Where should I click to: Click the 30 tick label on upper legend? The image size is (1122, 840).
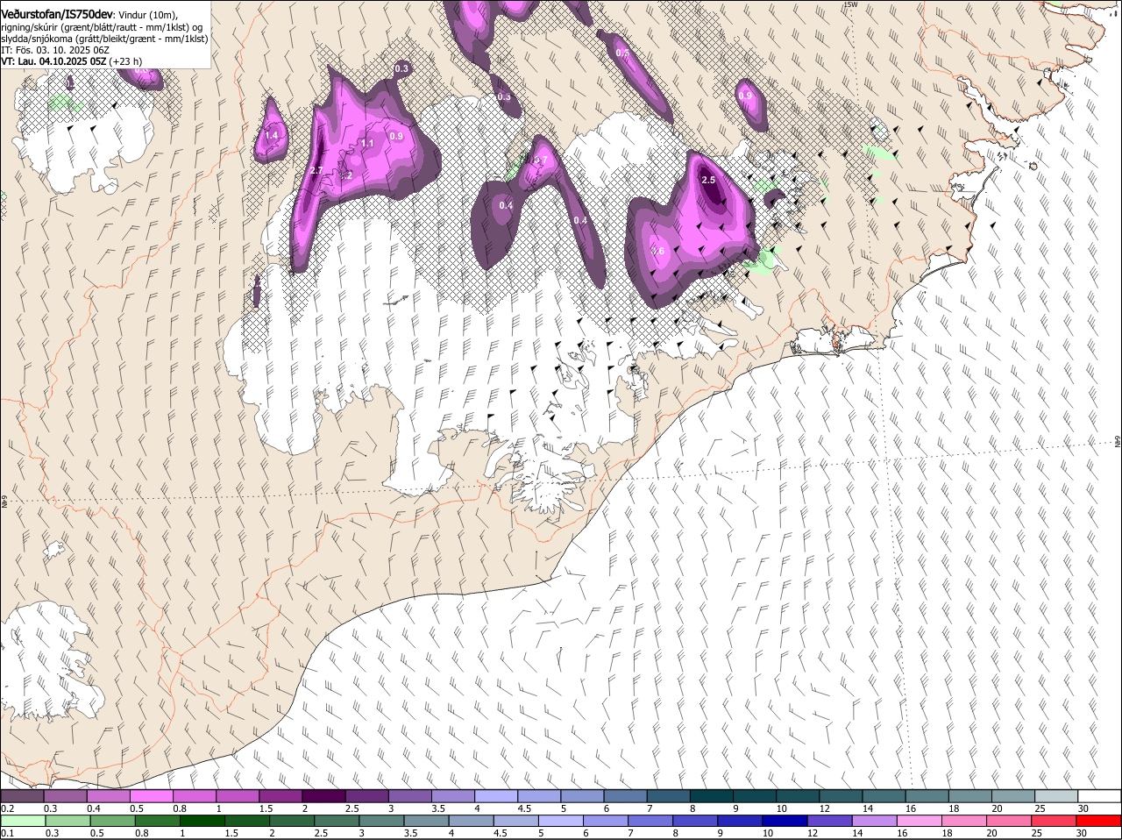(1083, 808)
